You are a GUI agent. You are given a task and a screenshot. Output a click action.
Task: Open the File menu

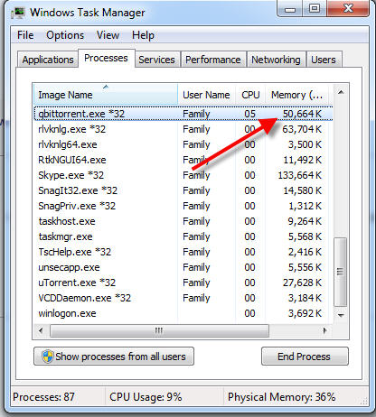tap(25, 35)
